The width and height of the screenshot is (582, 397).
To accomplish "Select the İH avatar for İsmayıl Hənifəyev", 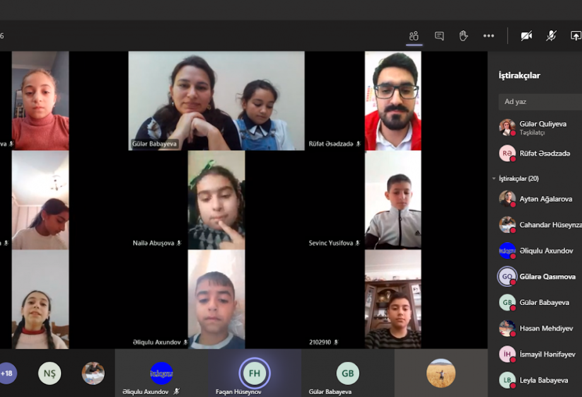I will tap(507, 354).
